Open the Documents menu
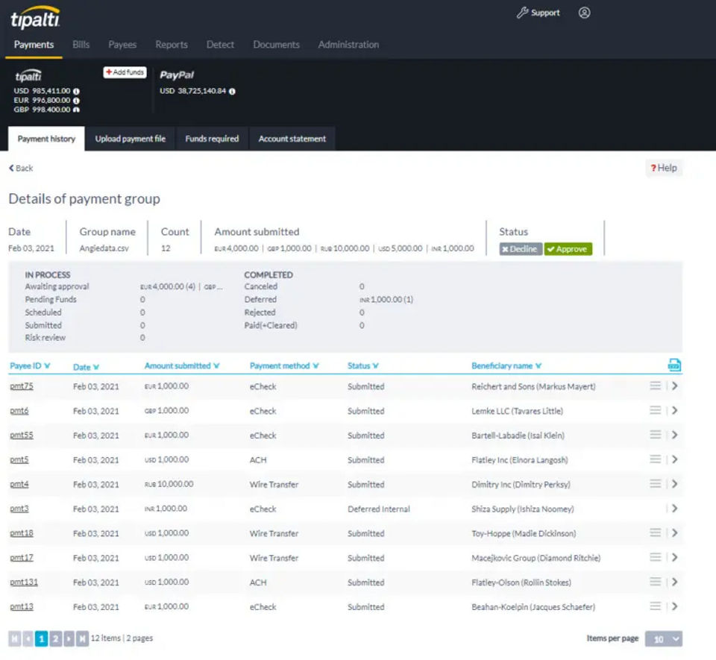Image resolution: width=716 pixels, height=660 pixels. (276, 45)
